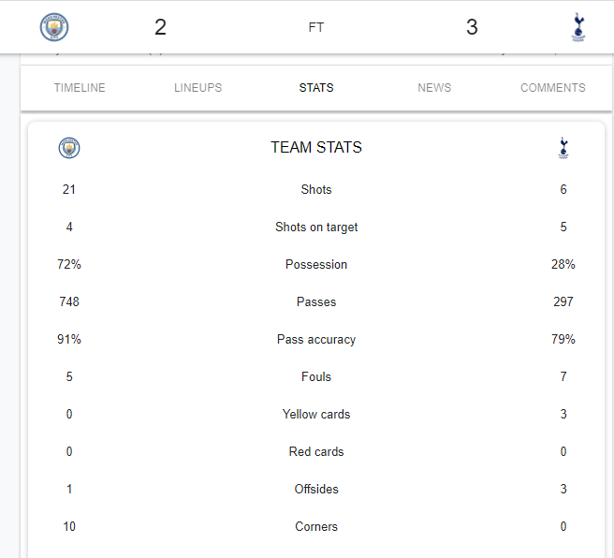This screenshot has height=558, width=614.
Task: Click the Yellow cards label
Action: click(x=316, y=415)
